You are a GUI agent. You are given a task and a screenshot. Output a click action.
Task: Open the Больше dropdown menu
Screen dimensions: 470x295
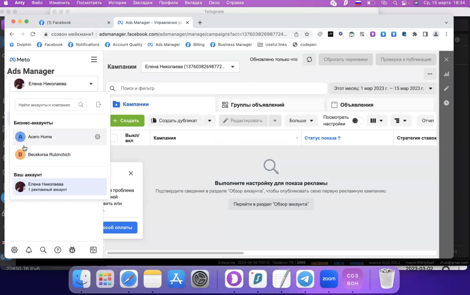click(x=301, y=121)
